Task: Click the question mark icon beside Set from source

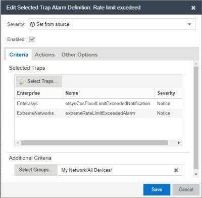Action: point(32,24)
